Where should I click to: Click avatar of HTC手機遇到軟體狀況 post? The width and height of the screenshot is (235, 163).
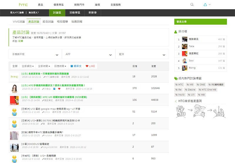(14, 89)
